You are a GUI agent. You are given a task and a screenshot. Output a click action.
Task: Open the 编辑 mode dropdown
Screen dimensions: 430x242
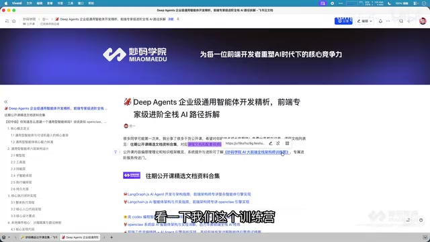coord(364,21)
